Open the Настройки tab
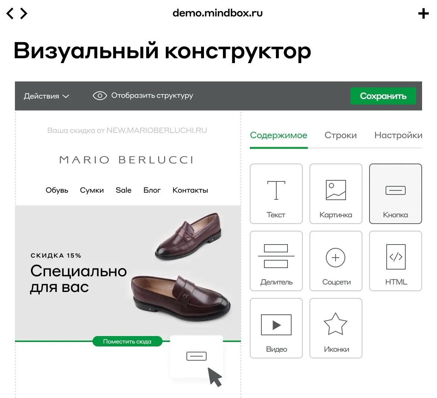The image size is (437, 398). (398, 135)
